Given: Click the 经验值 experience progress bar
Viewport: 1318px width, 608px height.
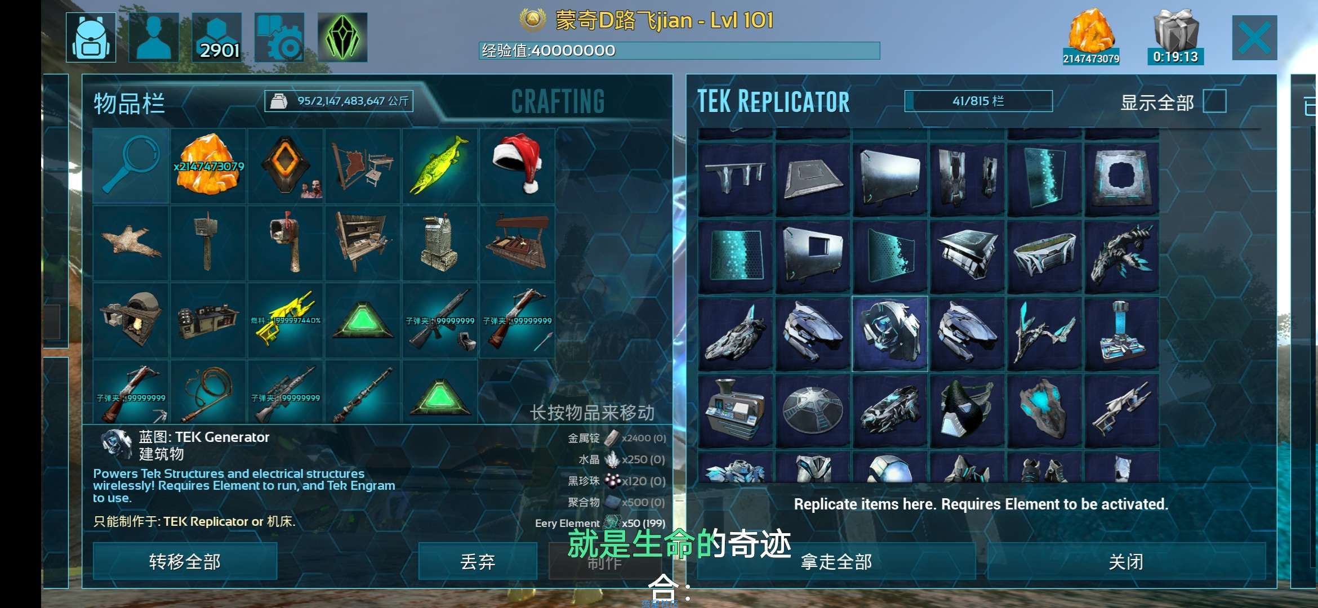Looking at the screenshot, I should click(x=679, y=51).
